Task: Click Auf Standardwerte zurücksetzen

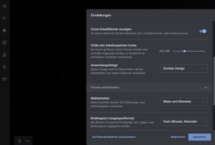Action: point(114,137)
